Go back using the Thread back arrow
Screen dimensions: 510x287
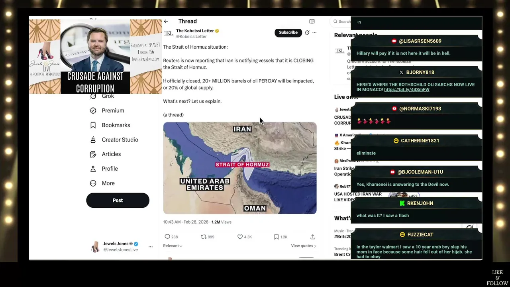click(166, 22)
